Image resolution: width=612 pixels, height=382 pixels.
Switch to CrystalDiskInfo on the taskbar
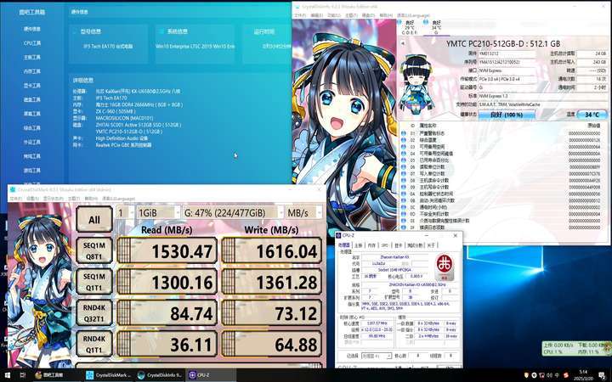click(161, 375)
